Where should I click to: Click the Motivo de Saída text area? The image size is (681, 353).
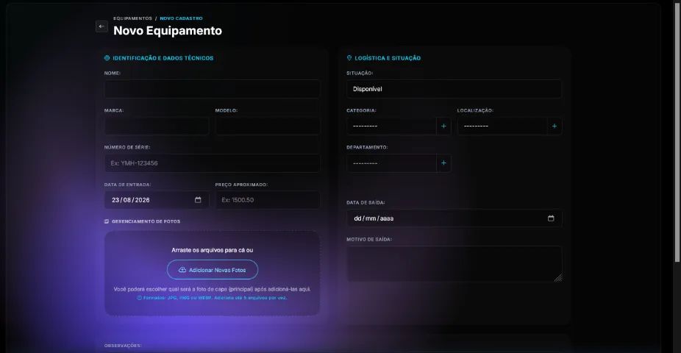point(454,264)
